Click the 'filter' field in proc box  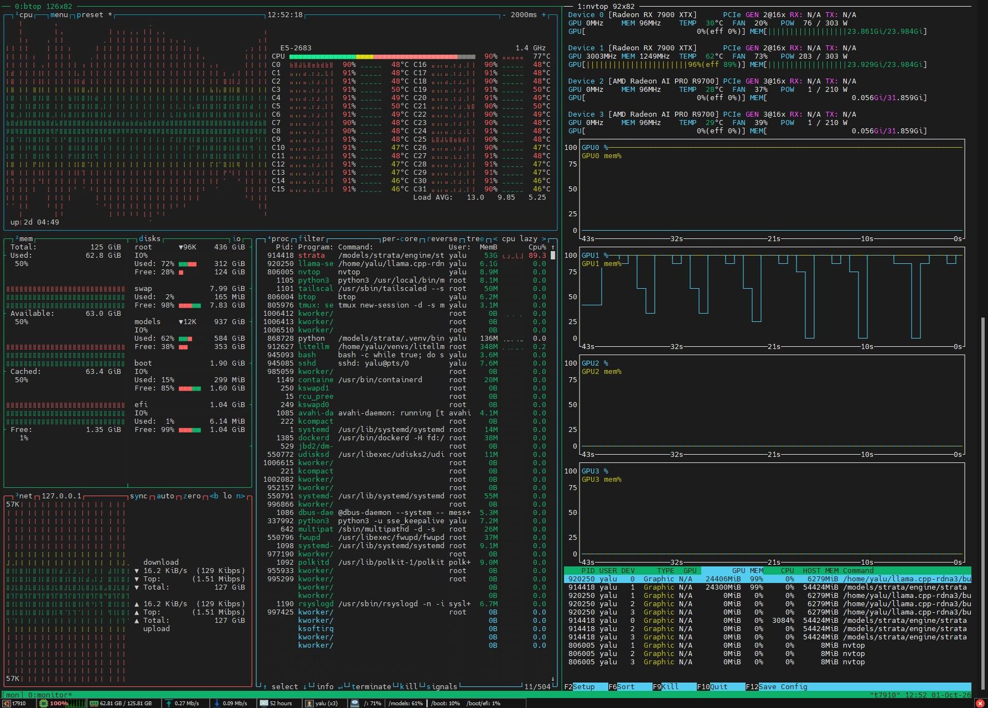coord(311,239)
